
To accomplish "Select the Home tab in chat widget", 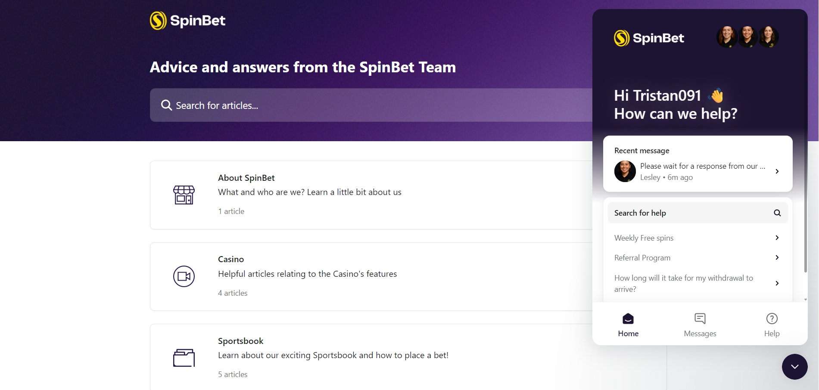I will (628, 325).
